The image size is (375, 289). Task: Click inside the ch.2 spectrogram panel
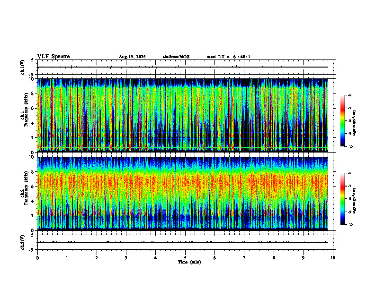coord(183,194)
